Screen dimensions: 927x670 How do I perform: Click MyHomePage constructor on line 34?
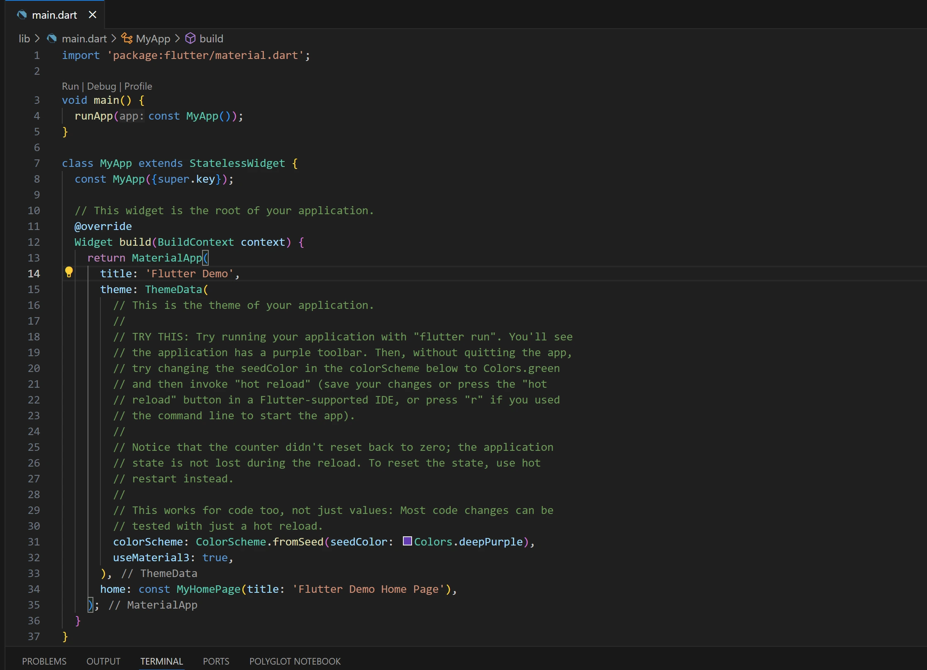[x=209, y=589]
